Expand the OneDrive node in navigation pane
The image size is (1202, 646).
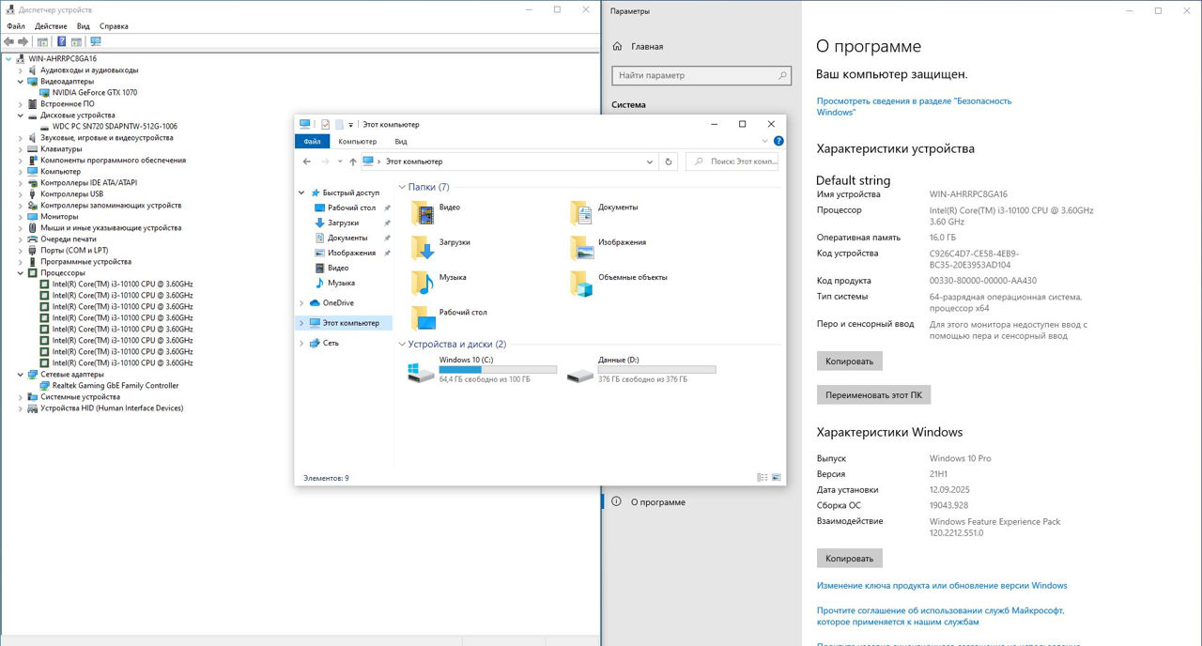coord(301,303)
